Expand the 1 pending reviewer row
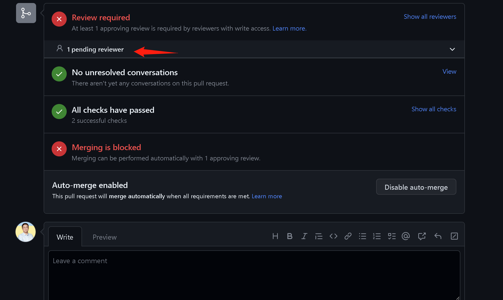 point(254,49)
